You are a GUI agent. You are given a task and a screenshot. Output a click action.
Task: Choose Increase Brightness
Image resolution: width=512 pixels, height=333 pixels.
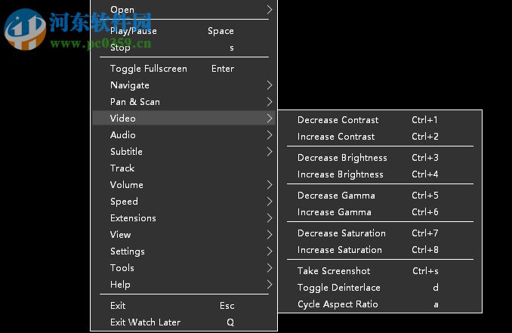[x=340, y=174]
